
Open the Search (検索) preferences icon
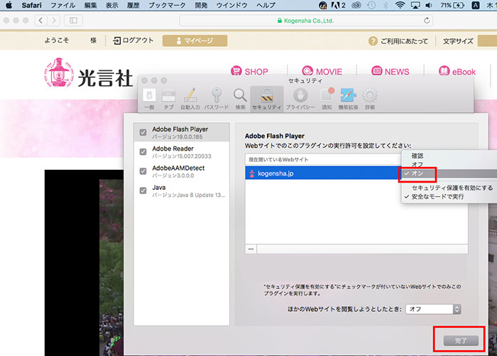pyautogui.click(x=240, y=99)
